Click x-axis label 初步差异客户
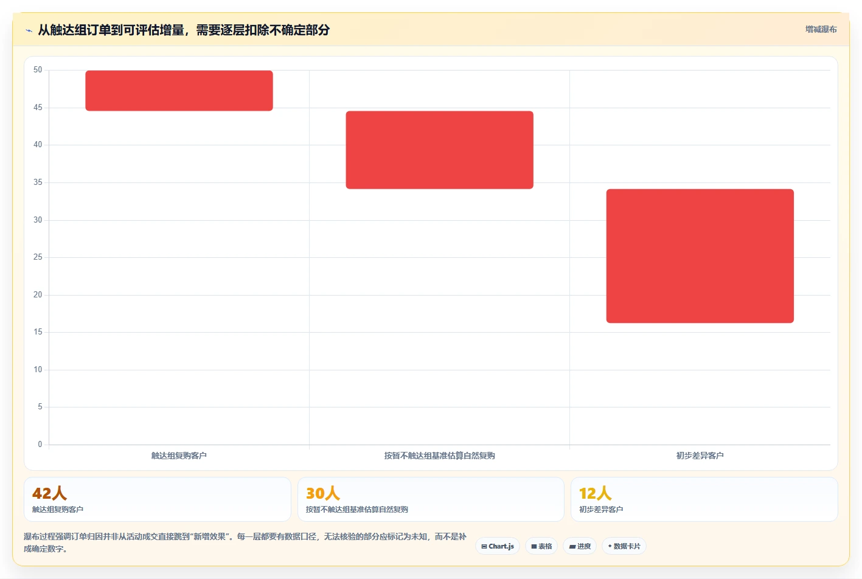862x579 pixels. [700, 456]
